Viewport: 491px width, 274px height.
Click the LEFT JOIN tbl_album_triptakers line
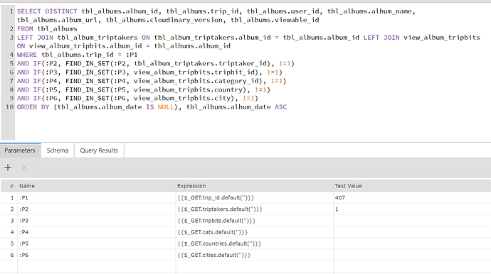coord(248,42)
